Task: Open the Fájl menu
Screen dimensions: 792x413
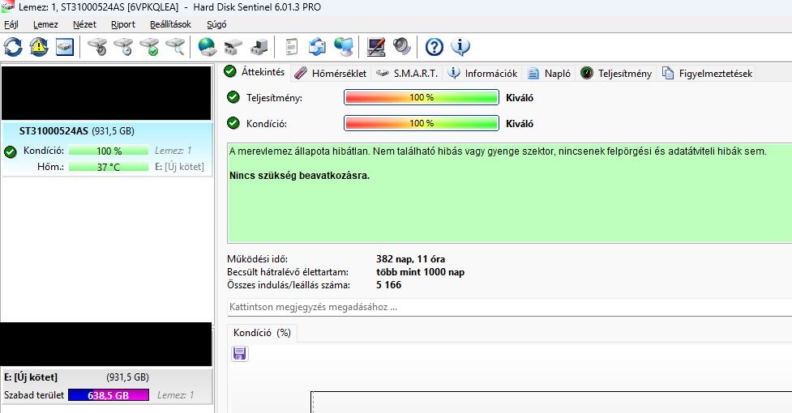Action: 11,24
